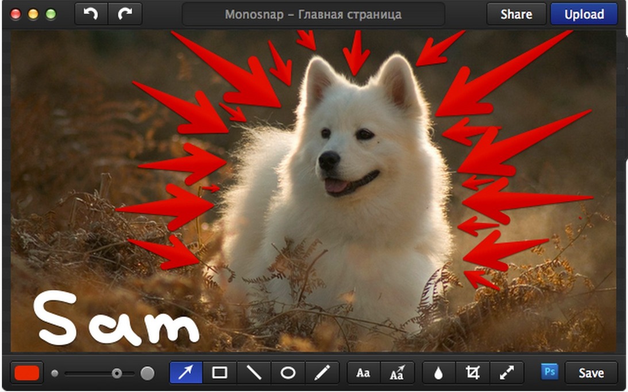Select the Arrow drawing tool
The width and height of the screenshot is (628, 392).
click(186, 372)
